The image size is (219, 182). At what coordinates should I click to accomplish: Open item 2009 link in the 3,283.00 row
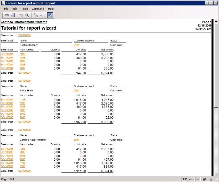(x=22, y=58)
